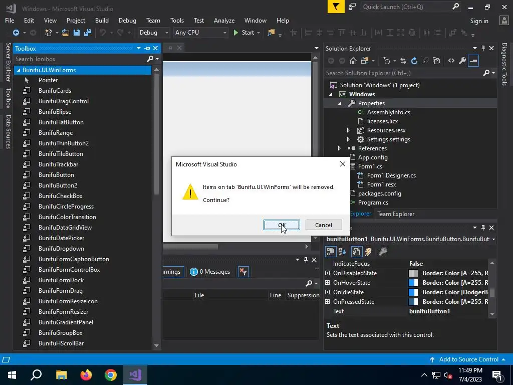Open the Project menu
513x385 pixels.
point(76,20)
